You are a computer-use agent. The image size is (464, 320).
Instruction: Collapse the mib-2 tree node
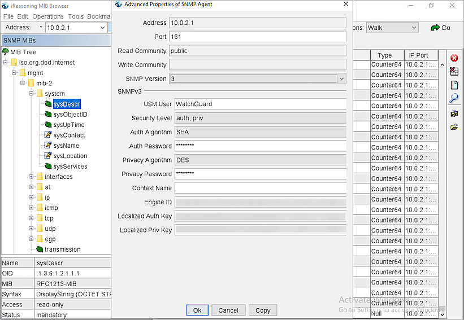[x=23, y=83]
